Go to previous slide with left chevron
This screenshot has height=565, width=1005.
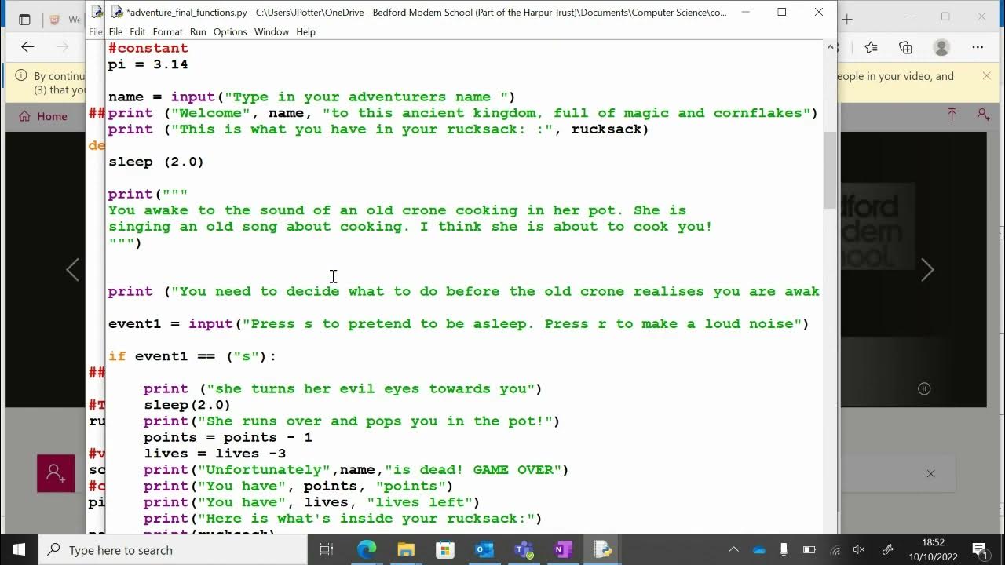(x=72, y=270)
